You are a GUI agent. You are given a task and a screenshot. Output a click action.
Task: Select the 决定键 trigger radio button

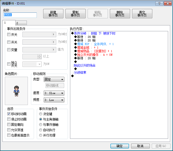click(x=41, y=114)
